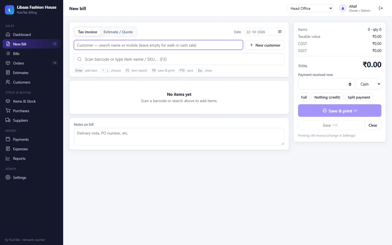Click the bill Date input field

point(264,32)
